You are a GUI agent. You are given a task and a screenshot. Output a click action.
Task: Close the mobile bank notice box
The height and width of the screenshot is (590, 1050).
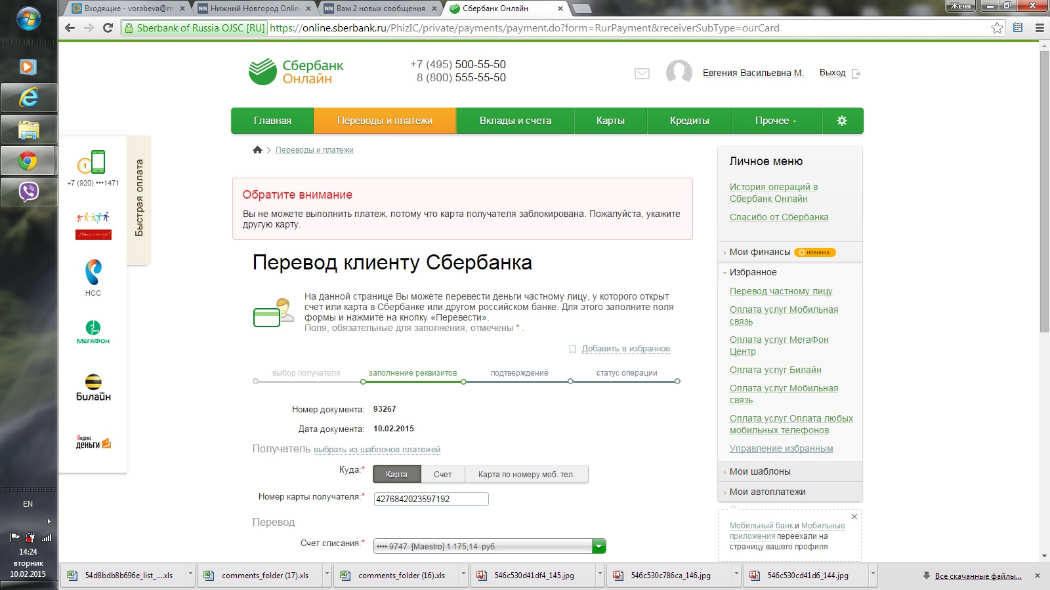854,517
